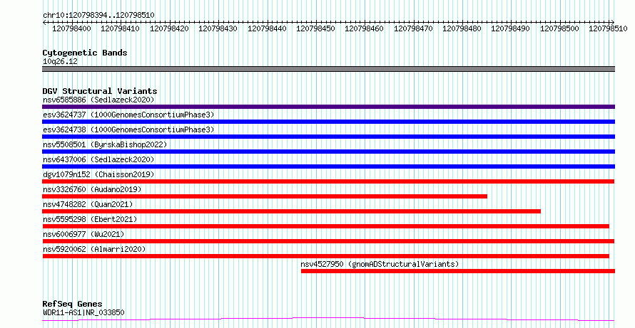Open dgv1079n152 (Chaisson2019) variant label
The width and height of the screenshot is (635, 328).
(x=98, y=174)
